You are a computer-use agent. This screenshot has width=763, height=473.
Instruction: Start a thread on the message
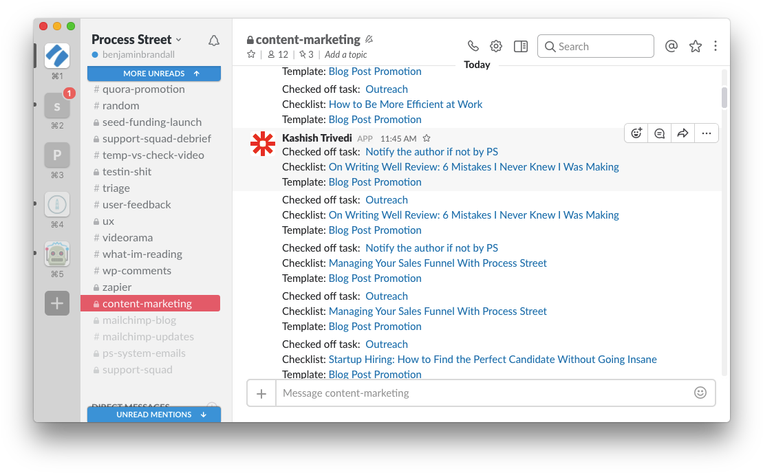click(x=660, y=133)
